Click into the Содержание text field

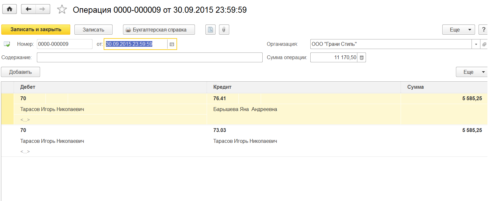click(149, 58)
